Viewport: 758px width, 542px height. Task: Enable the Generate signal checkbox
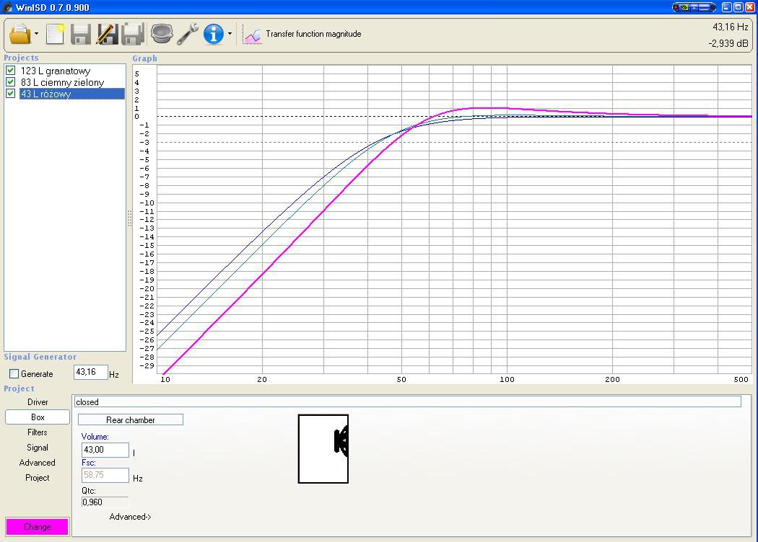(x=14, y=373)
